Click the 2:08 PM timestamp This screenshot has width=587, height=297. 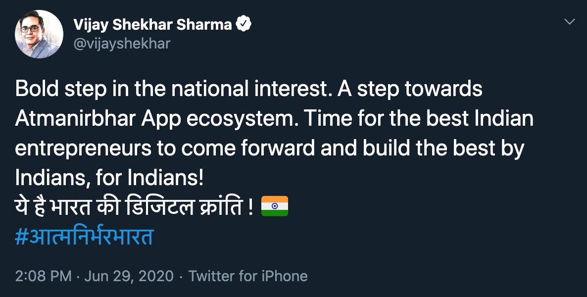(x=43, y=276)
